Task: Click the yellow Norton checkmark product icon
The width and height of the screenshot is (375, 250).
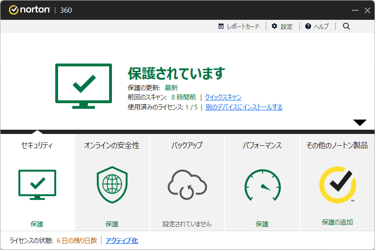Action: pos(337,185)
